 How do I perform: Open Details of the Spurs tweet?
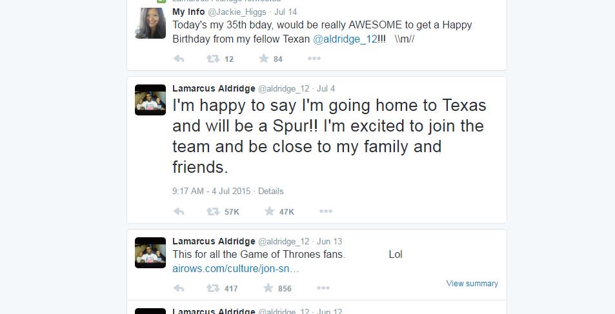point(270,191)
